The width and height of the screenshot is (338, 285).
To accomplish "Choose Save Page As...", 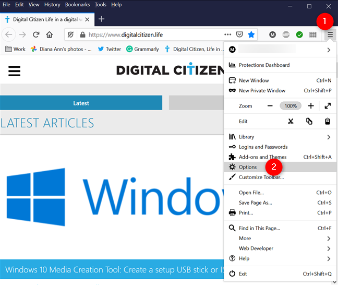I will click(280, 203).
